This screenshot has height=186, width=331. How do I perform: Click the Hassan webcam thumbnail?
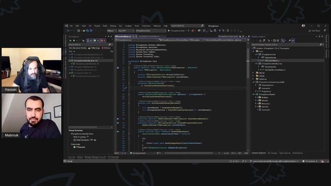click(32, 70)
